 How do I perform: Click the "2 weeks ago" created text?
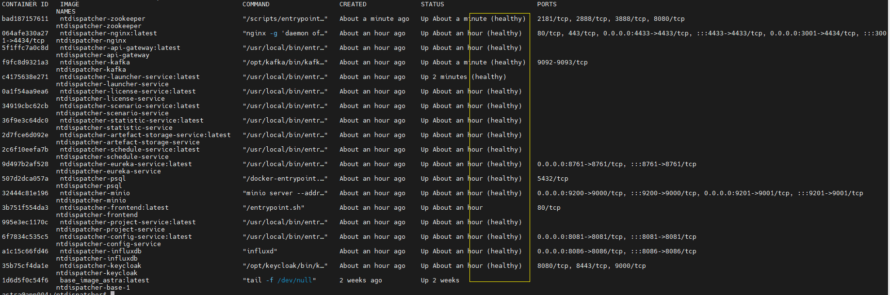click(361, 280)
